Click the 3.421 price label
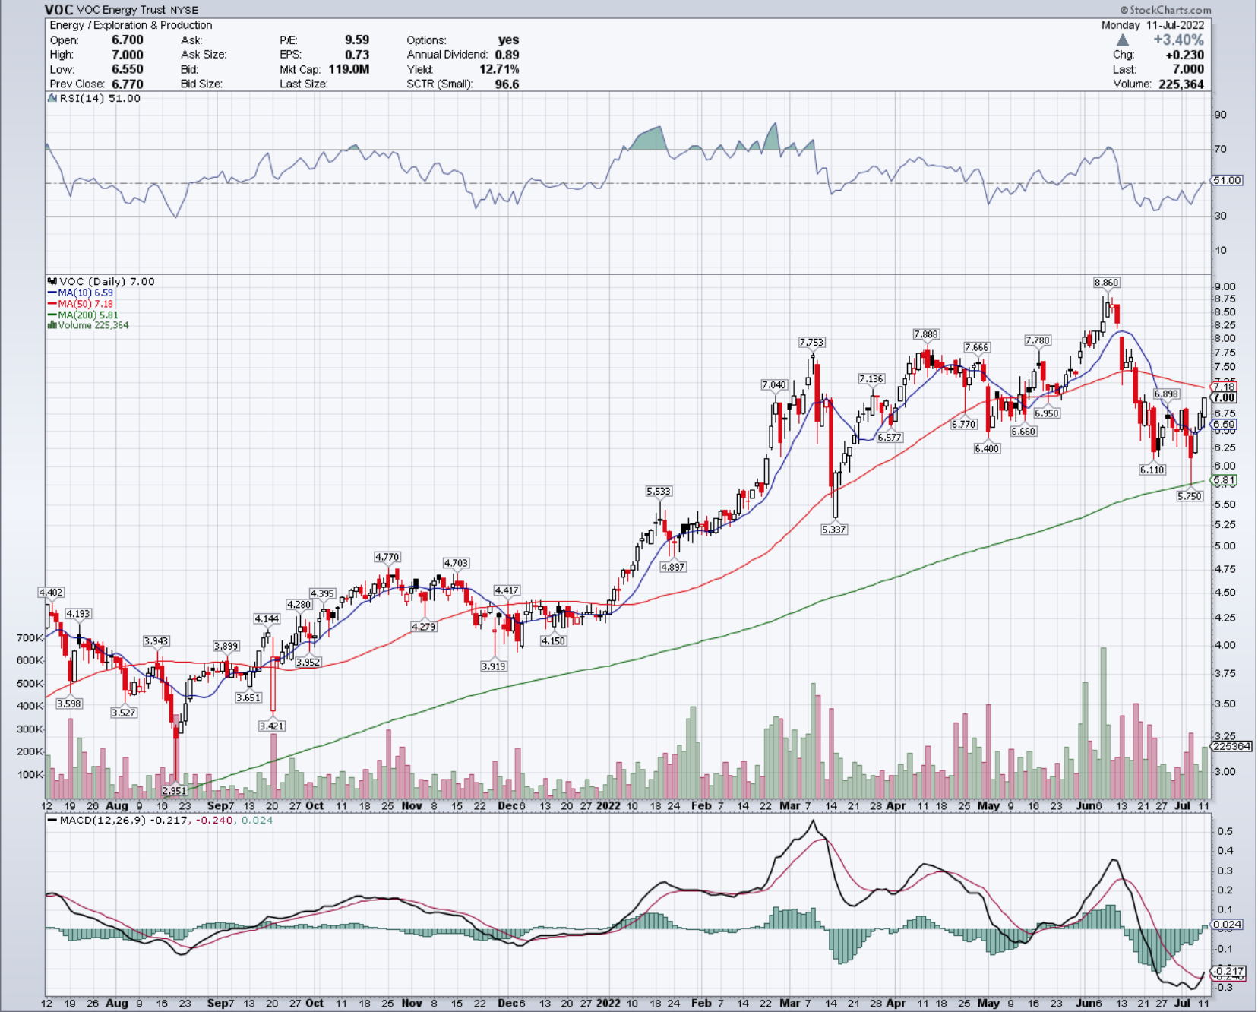 pyautogui.click(x=271, y=726)
